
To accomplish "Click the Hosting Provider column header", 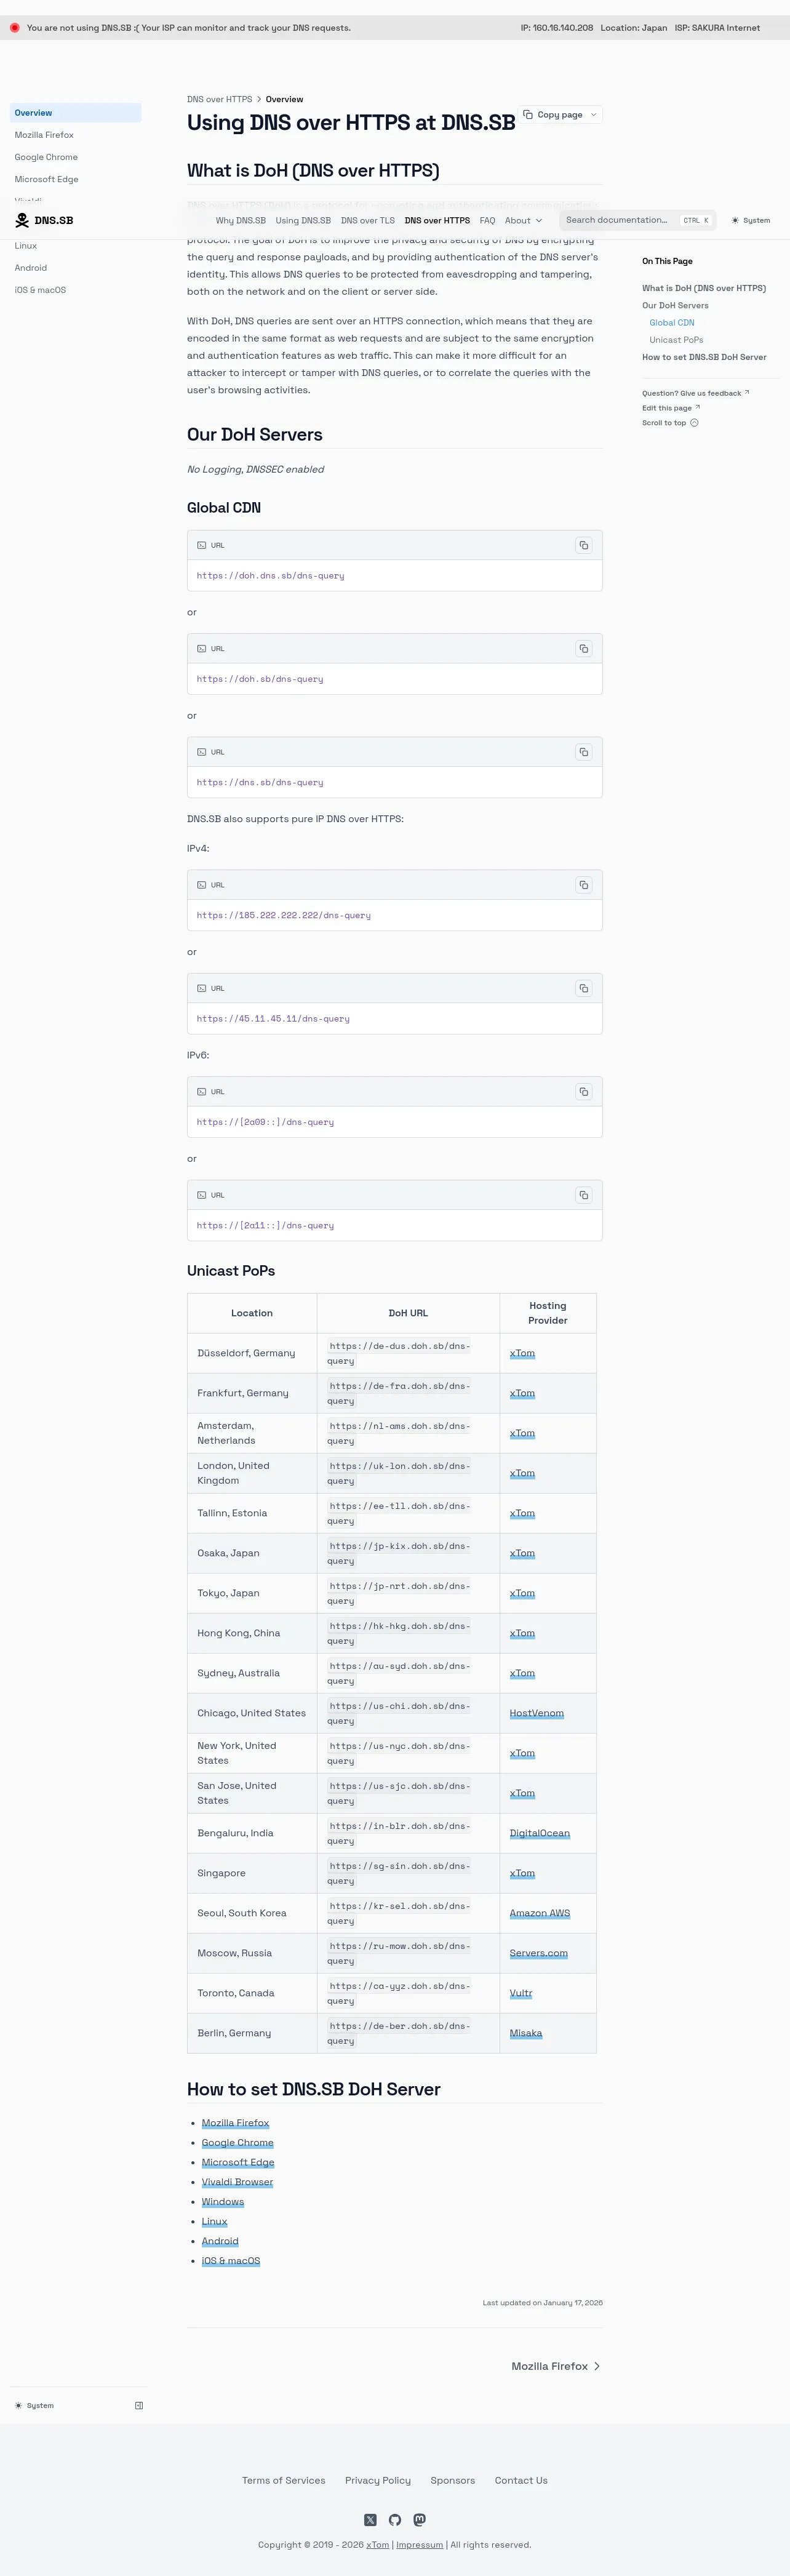I will point(548,1313).
